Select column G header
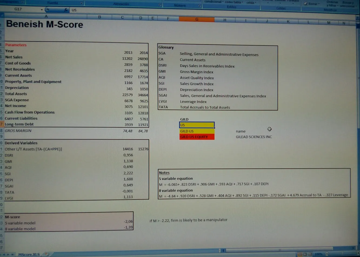Screen dimensions: 360x257 (x=196, y=19)
